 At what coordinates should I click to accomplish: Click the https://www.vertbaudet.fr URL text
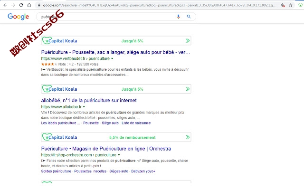(63, 58)
